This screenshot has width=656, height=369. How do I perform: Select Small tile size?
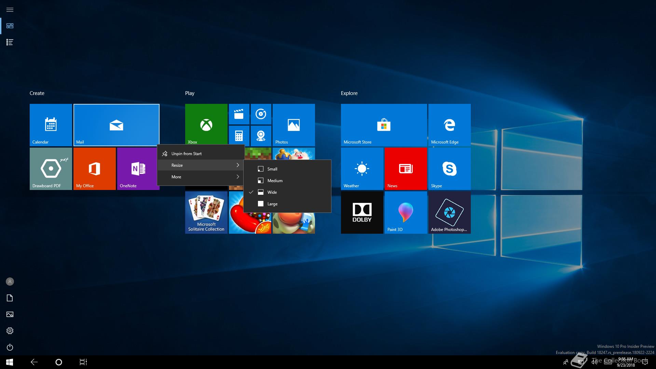pyautogui.click(x=287, y=169)
